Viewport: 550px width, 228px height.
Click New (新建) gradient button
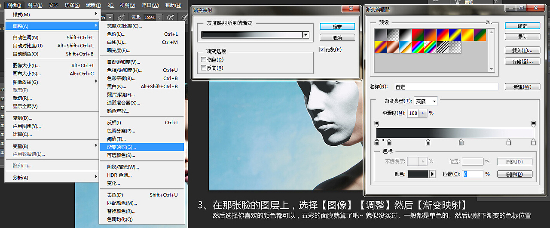click(x=522, y=87)
